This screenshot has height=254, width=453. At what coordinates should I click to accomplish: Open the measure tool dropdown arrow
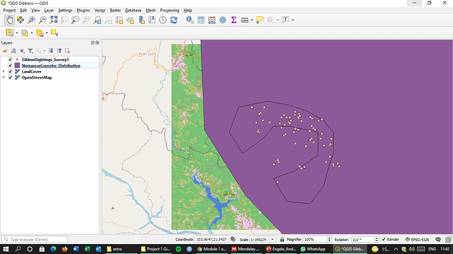coord(252,20)
